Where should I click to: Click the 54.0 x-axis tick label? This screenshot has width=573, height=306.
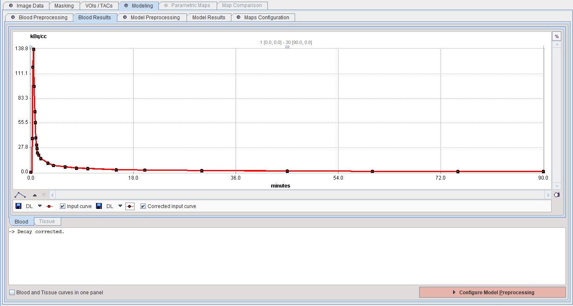click(x=338, y=178)
